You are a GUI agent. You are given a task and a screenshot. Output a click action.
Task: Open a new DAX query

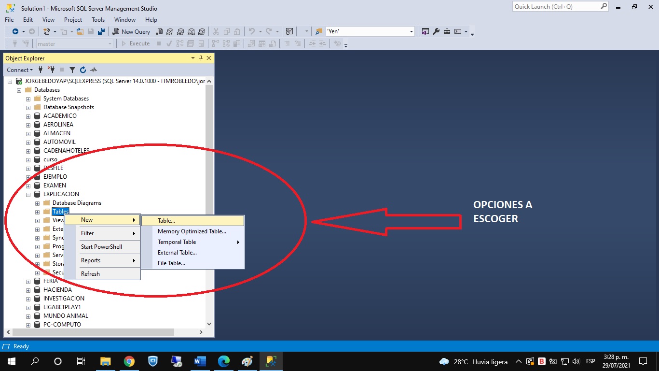tap(202, 31)
